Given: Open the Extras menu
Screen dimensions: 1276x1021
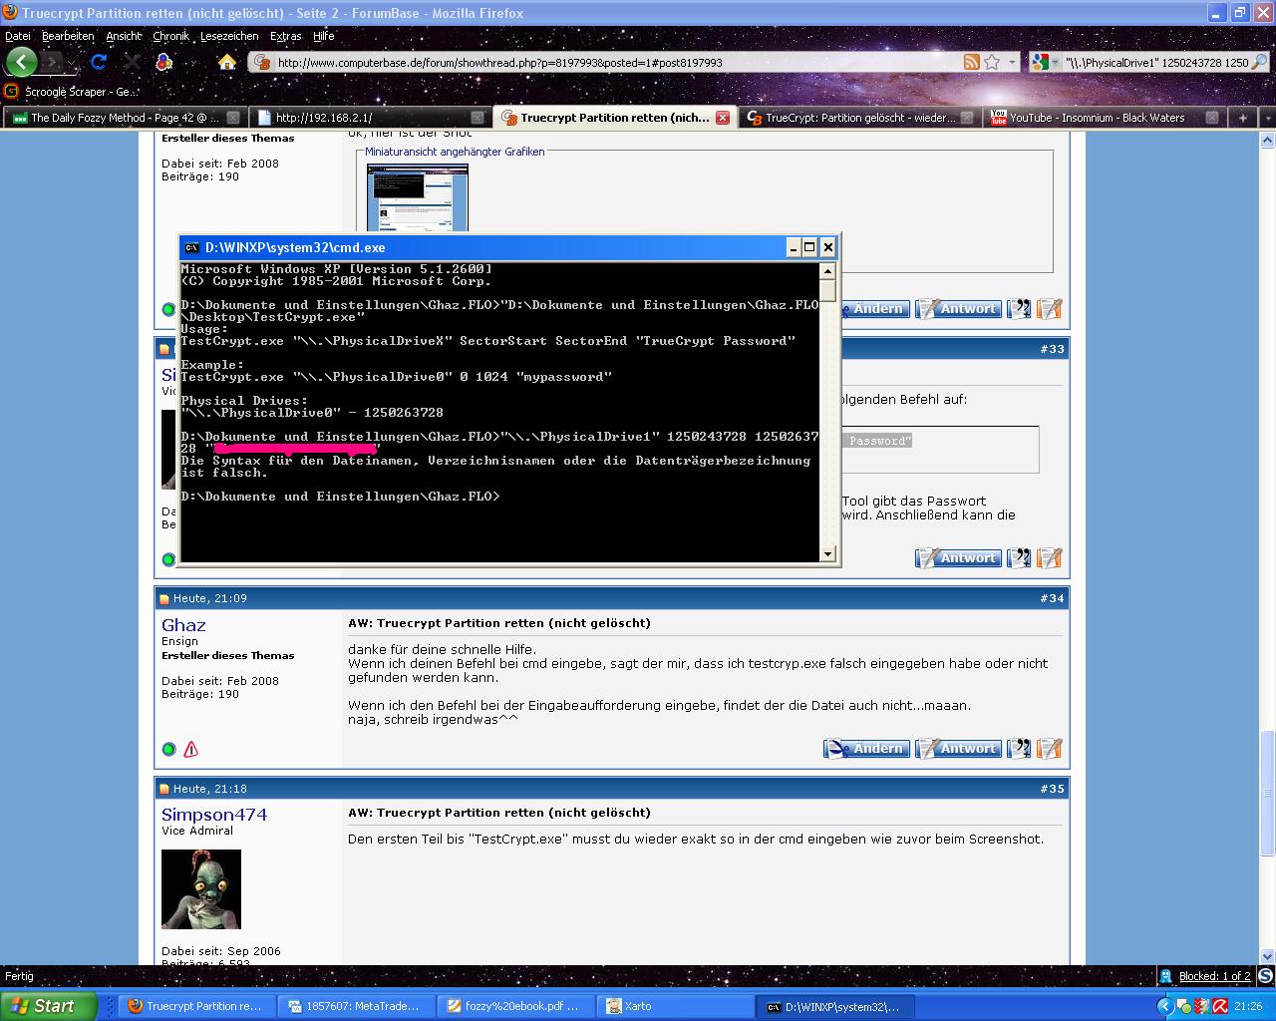Looking at the screenshot, I should click(285, 36).
